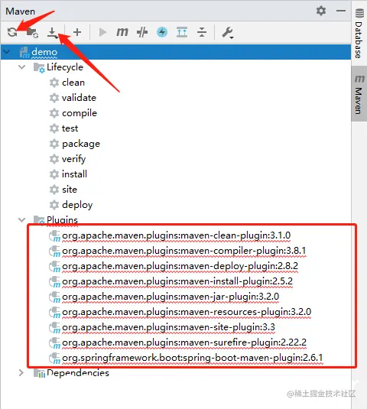
Task: Select the deploy lifecycle goal
Action: [77, 205]
